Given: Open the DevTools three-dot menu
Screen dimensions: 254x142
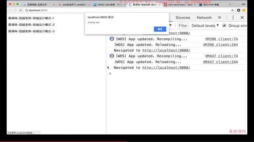Looking at the screenshot, I should pyautogui.click(x=233, y=17).
